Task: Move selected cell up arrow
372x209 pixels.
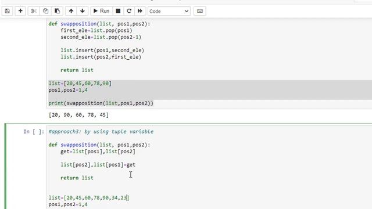Action: 71,11
